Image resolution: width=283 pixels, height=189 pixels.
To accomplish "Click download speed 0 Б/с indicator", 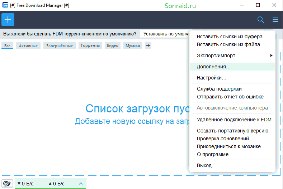I will [25, 184].
